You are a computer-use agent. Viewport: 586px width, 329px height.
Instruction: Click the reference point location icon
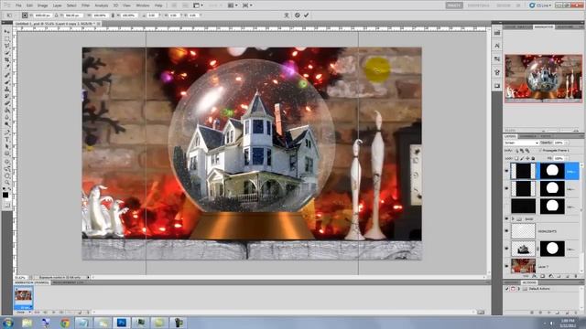pyautogui.click(x=25, y=16)
